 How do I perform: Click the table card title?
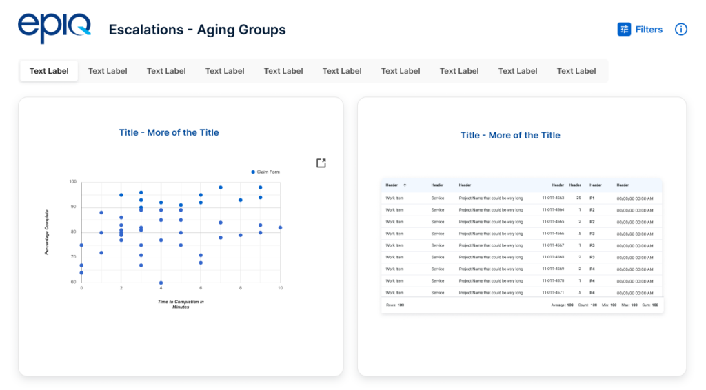[x=510, y=136]
